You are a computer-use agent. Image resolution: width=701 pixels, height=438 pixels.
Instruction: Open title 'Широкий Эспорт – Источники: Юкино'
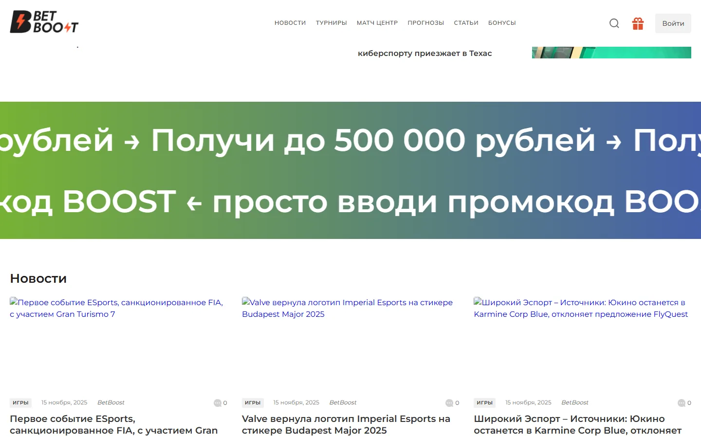point(577,425)
